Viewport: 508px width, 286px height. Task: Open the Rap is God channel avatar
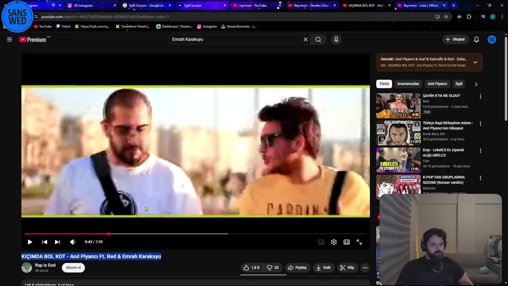27,268
